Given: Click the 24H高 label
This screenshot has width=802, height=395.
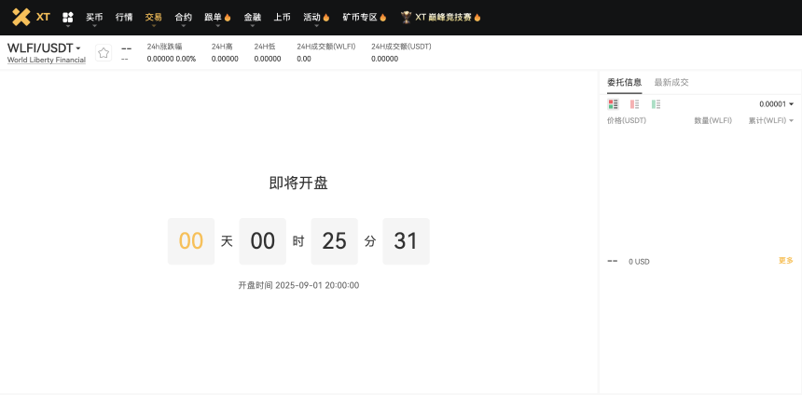Looking at the screenshot, I should (222, 47).
